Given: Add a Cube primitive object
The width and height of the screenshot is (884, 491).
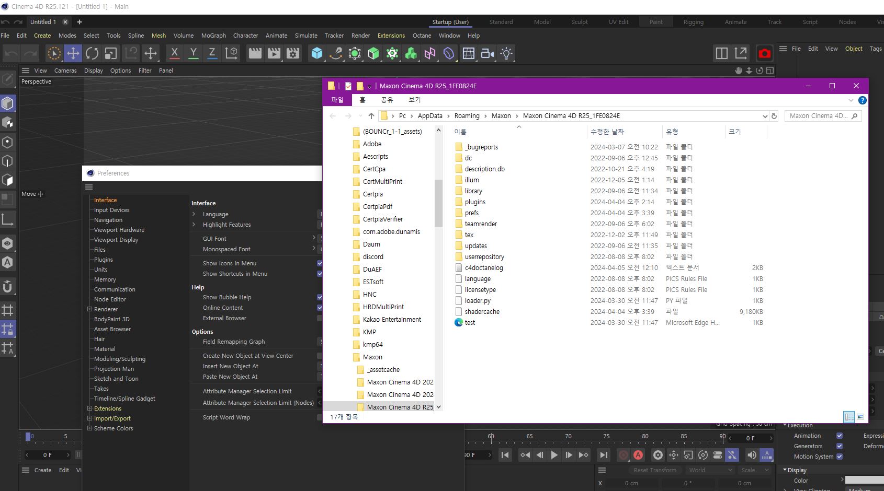Looking at the screenshot, I should [316, 53].
